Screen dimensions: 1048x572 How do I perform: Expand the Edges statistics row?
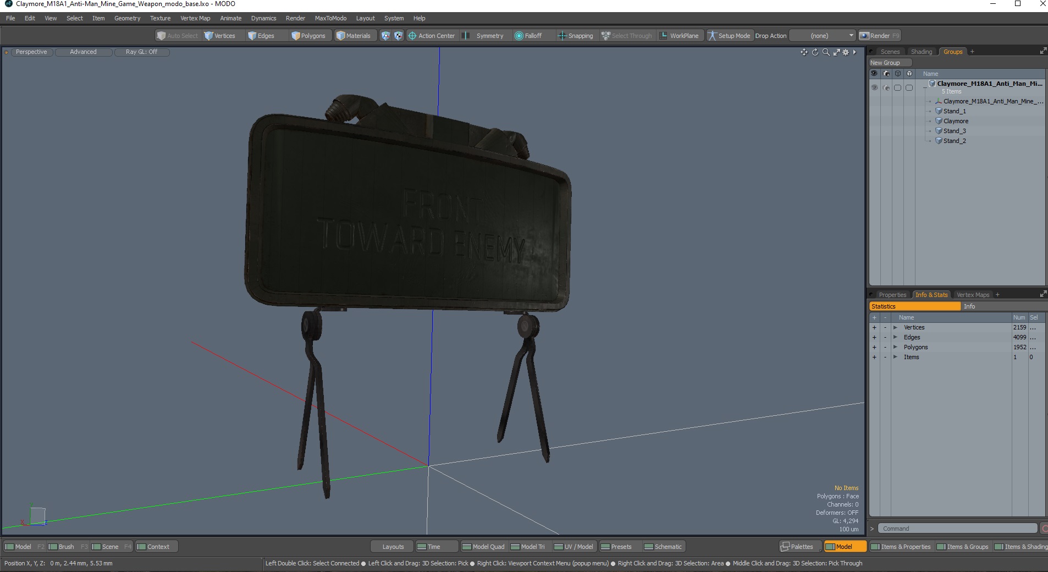pos(895,337)
